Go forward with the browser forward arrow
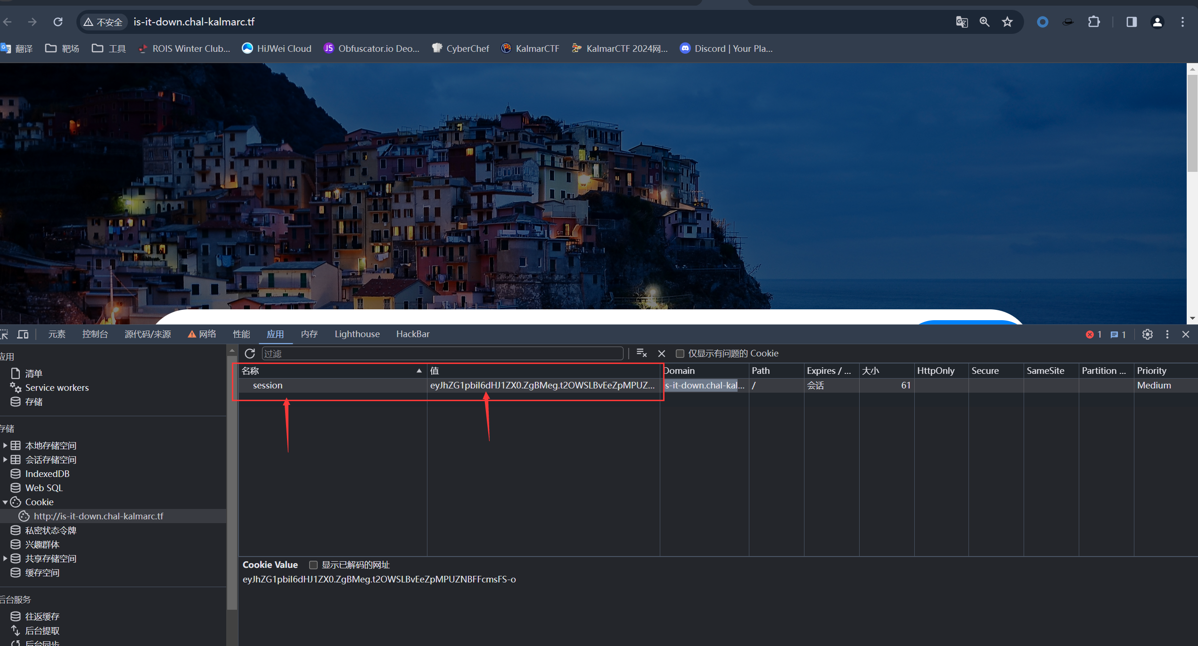1198x646 pixels. tap(32, 22)
